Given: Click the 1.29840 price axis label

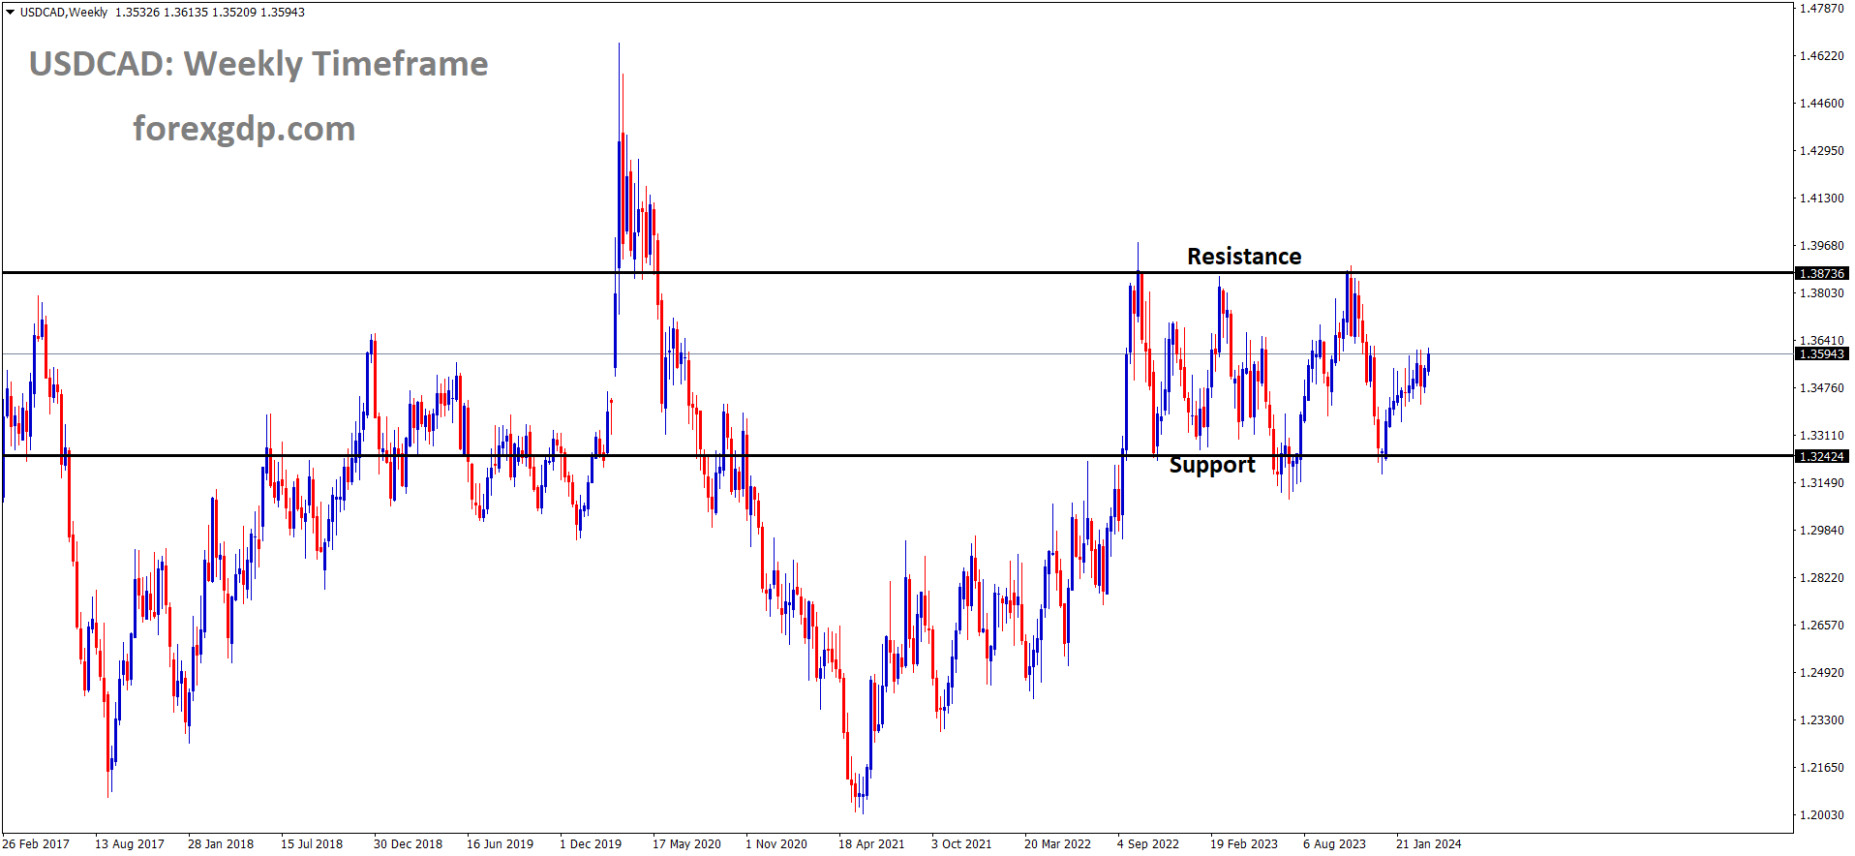Looking at the screenshot, I should point(1821,531).
